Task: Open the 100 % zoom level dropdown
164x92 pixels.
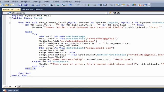Action: click(15, 86)
